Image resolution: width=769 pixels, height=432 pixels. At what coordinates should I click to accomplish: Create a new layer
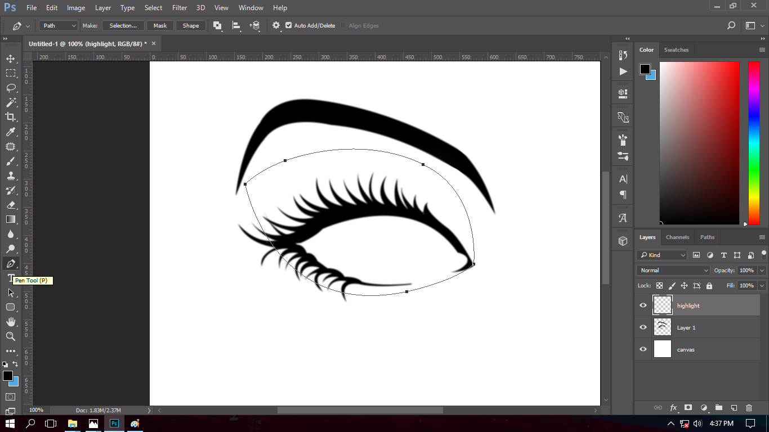coord(734,407)
